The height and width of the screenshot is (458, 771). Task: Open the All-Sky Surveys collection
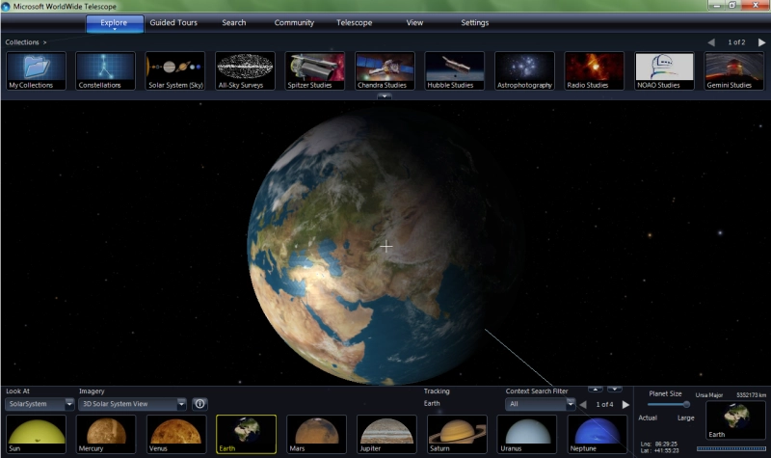click(x=246, y=70)
